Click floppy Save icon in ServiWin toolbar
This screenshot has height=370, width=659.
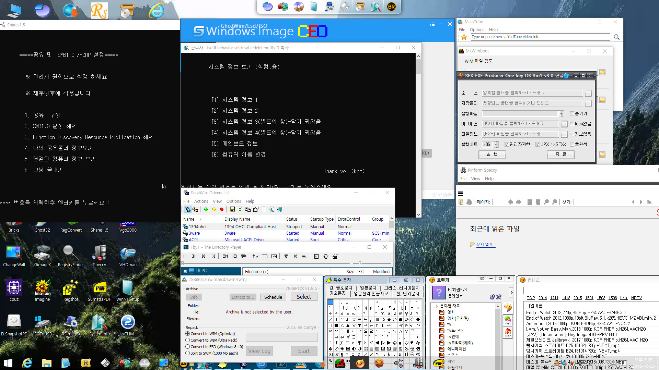coord(232,209)
